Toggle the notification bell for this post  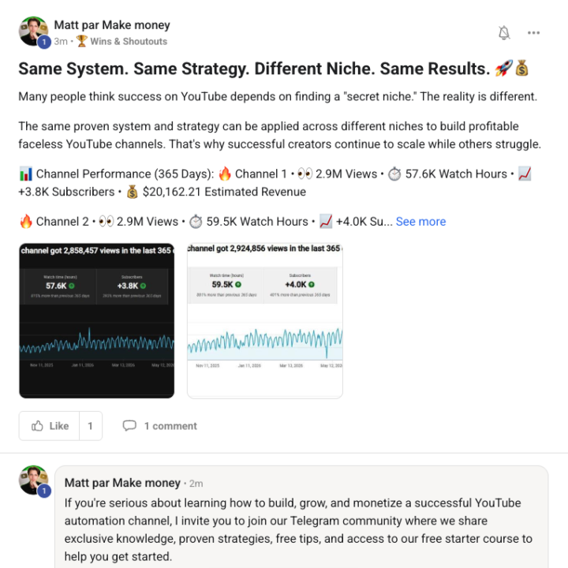coord(504,33)
